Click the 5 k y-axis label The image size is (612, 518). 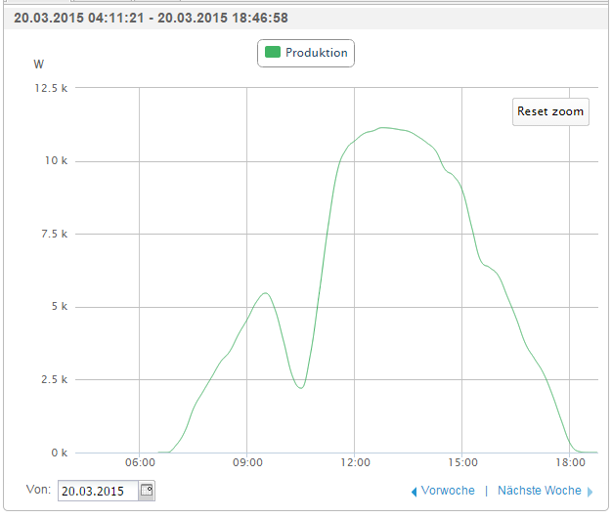pos(59,307)
